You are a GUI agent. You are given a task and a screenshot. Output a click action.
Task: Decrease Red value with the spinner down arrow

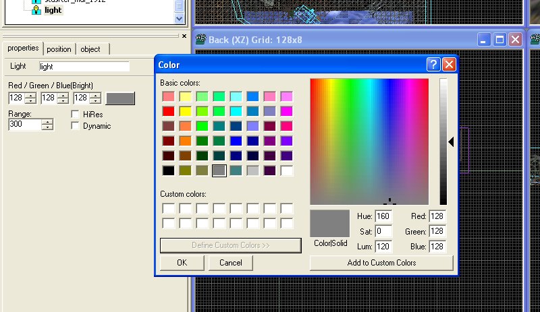(30, 101)
